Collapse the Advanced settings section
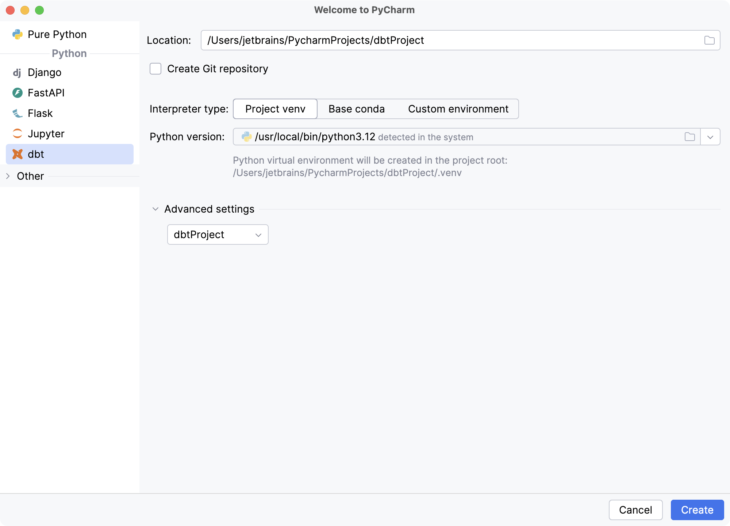The image size is (730, 526). (157, 209)
